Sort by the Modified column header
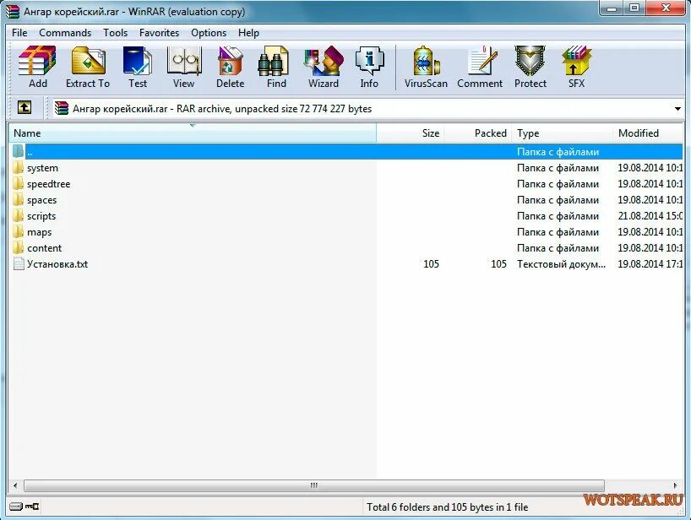The image size is (691, 520). [648, 133]
